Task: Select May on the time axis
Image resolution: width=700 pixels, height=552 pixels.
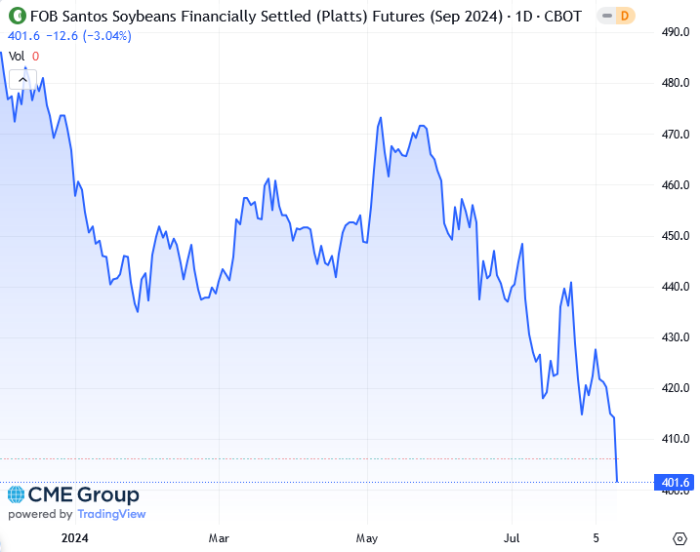Action: point(368,537)
